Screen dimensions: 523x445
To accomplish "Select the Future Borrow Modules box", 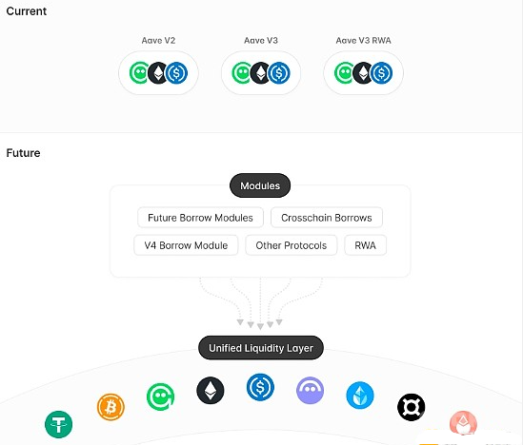I will click(200, 218).
